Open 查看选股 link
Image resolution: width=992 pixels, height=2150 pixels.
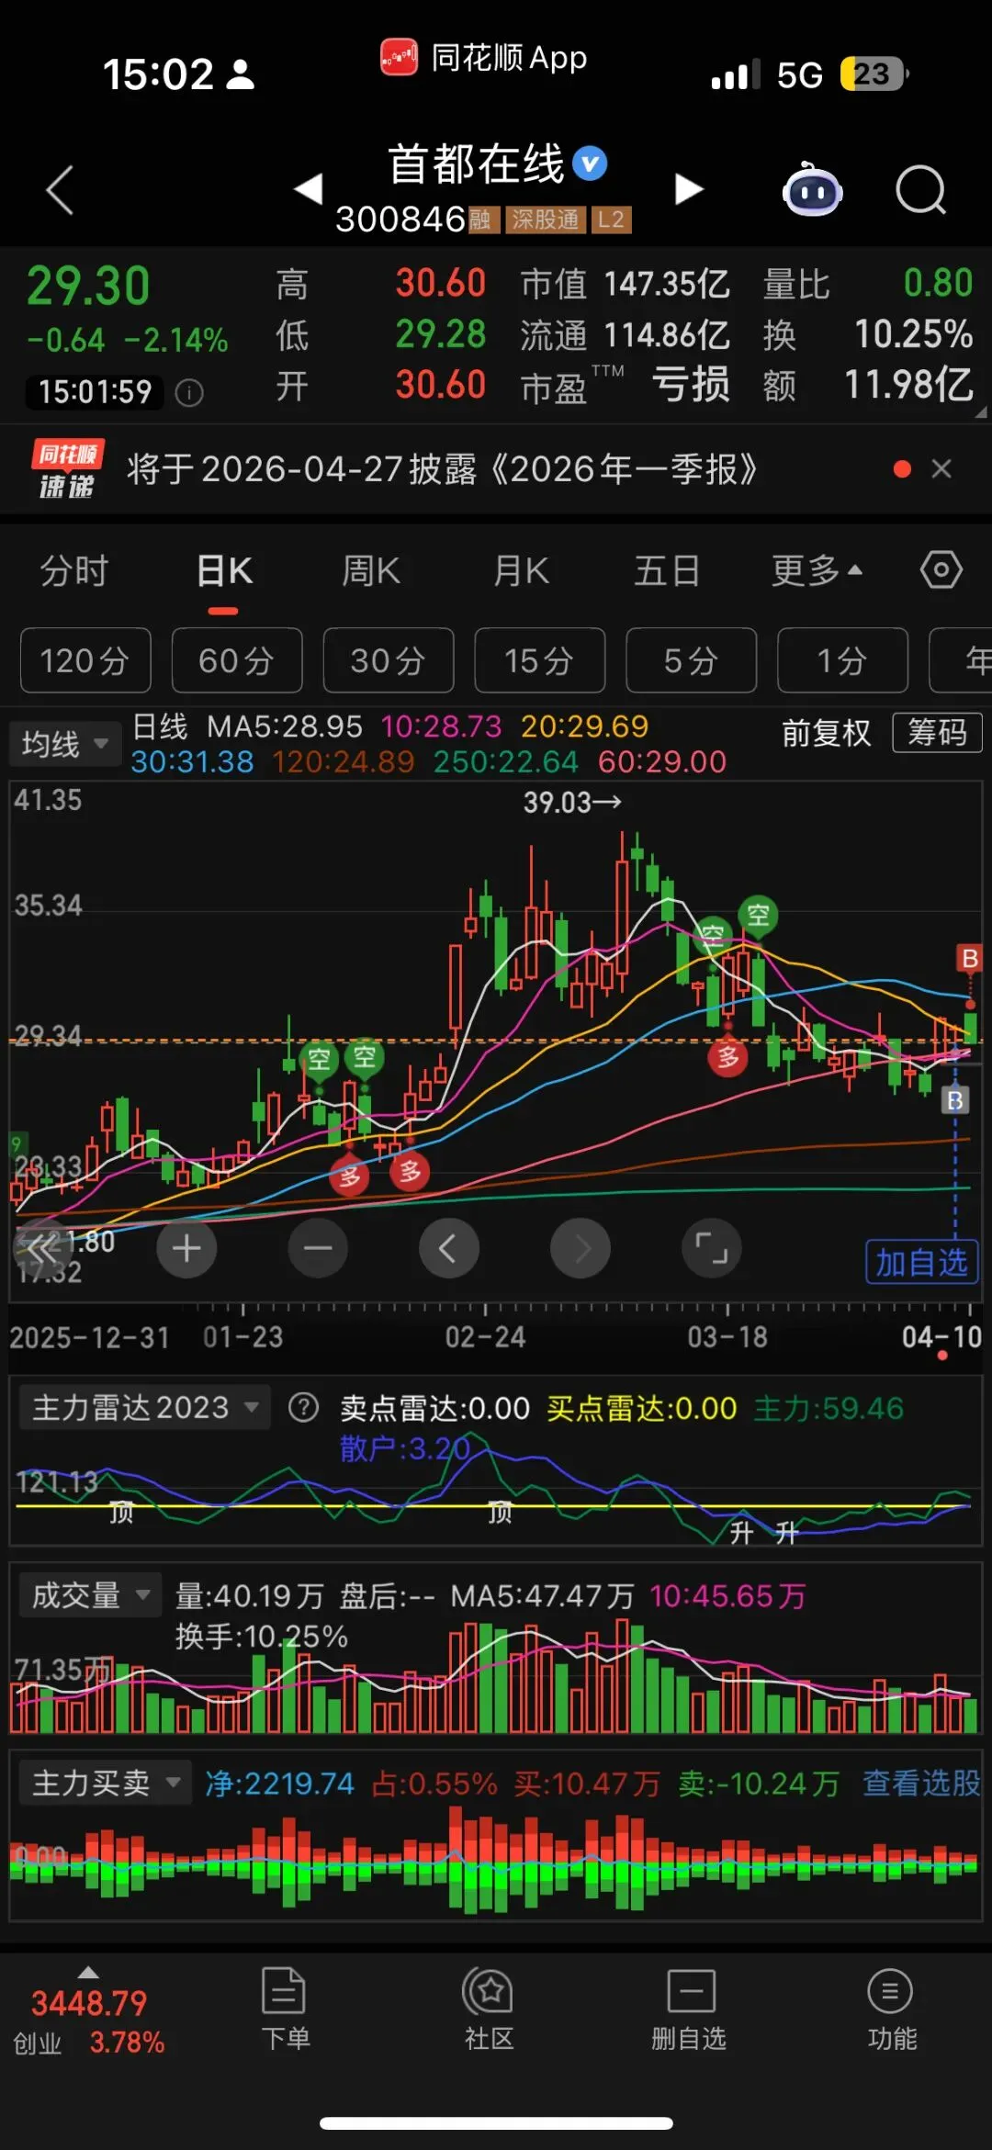click(x=921, y=1783)
